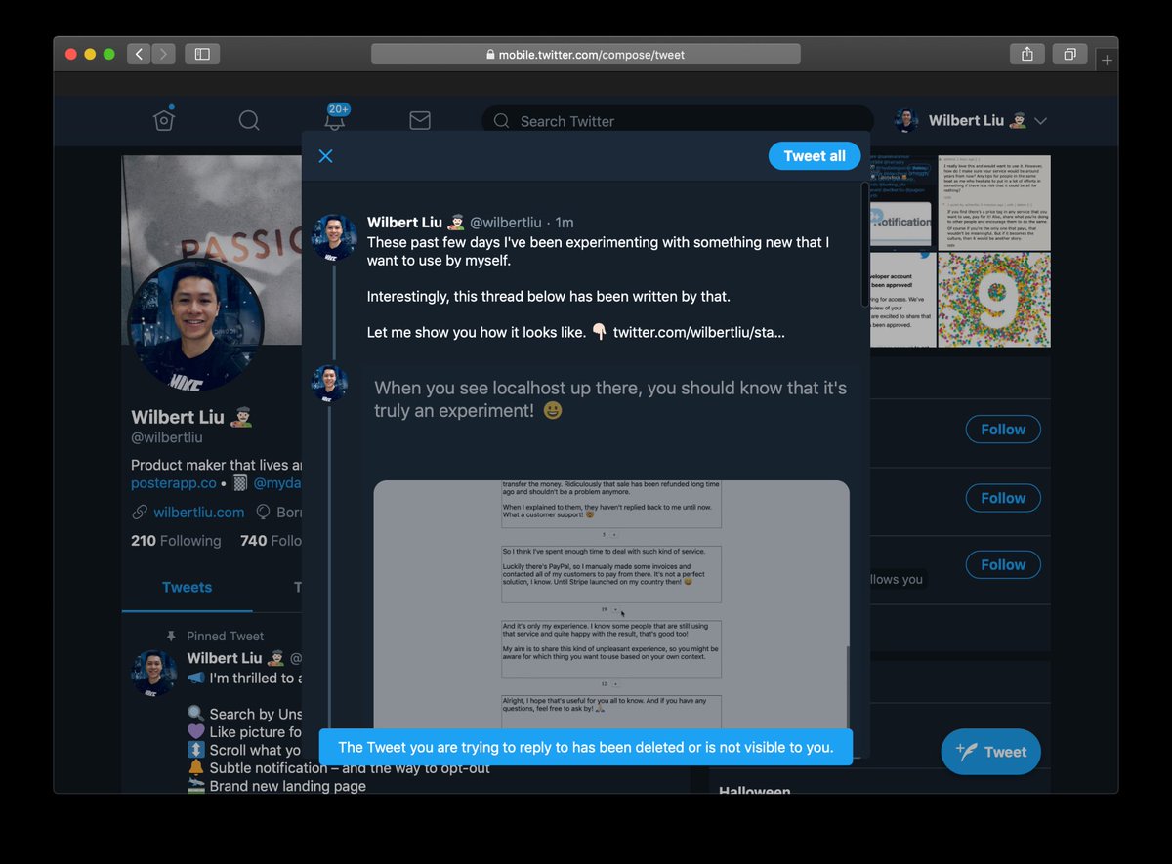Viewport: 1172px width, 864px height.
Task: Follow the first suggested account
Action: 1003,430
